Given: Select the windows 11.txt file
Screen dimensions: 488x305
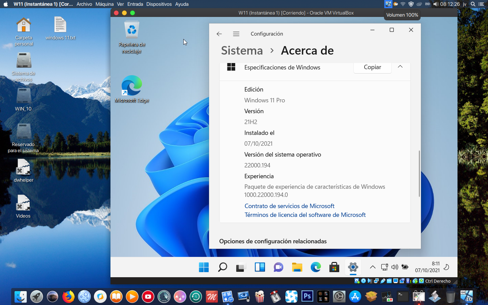Looking at the screenshot, I should click(x=60, y=28).
